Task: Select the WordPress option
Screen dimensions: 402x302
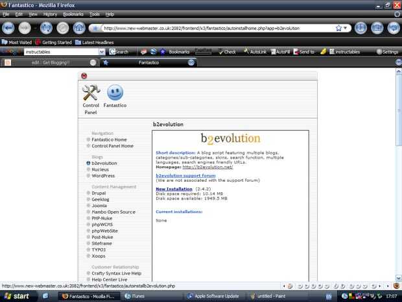Action: click(x=103, y=175)
